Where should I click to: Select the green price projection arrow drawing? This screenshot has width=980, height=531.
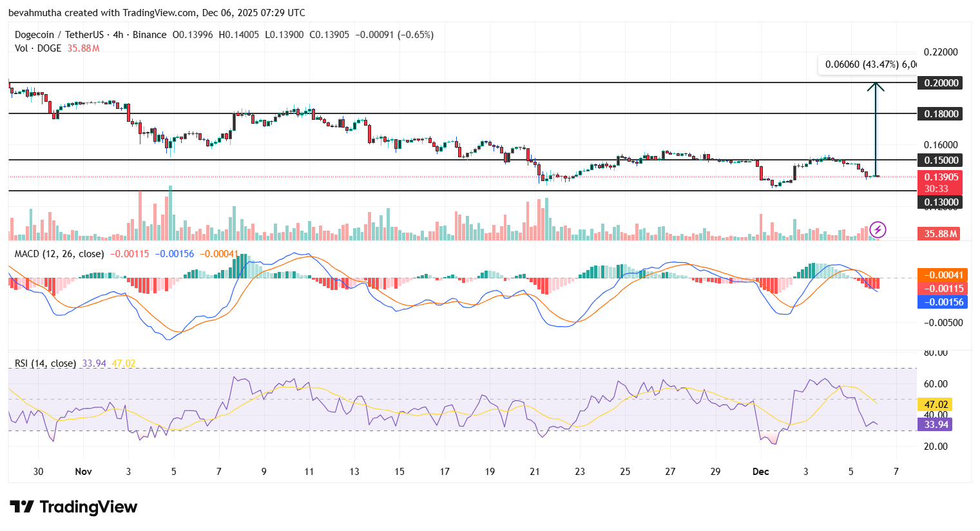point(876,129)
